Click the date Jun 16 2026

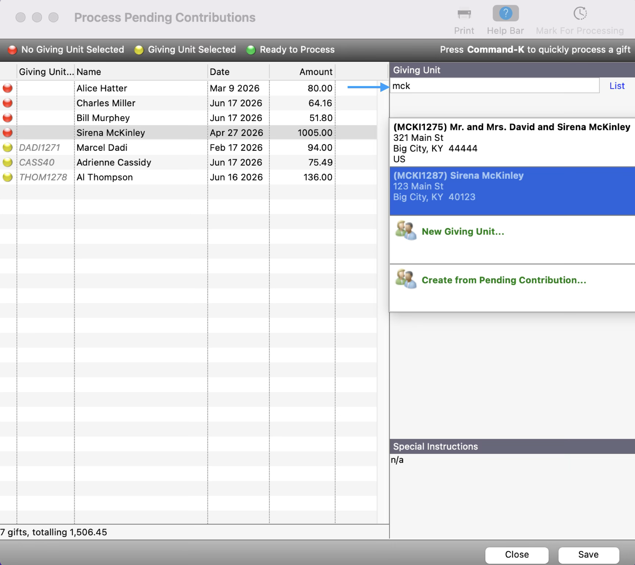click(236, 177)
